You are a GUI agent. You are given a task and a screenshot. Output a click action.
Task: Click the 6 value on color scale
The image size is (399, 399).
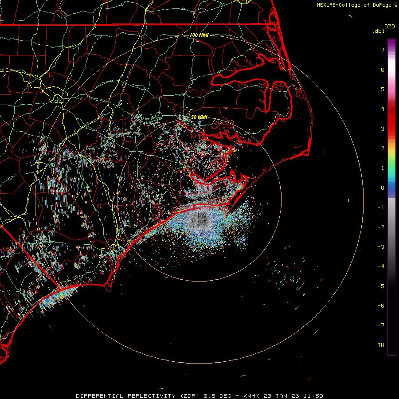(383, 70)
